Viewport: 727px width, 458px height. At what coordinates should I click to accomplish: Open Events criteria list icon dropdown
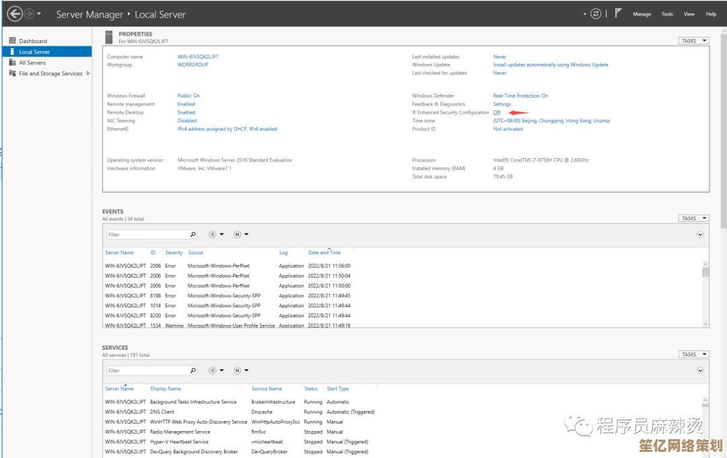(216, 234)
